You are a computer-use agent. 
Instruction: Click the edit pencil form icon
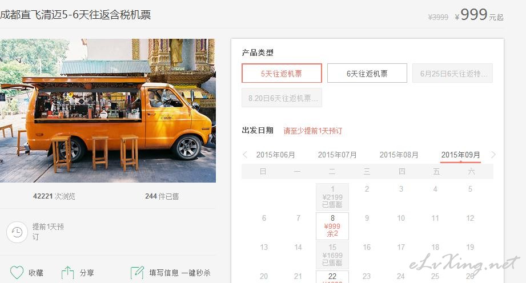point(137,273)
